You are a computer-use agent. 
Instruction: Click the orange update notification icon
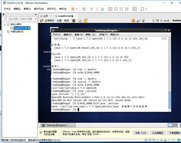point(134,21)
